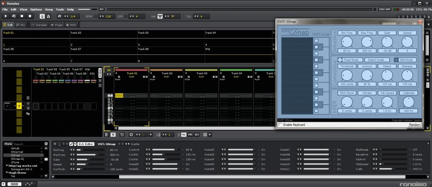The height and width of the screenshot is (187, 432).
Task: Click Track 02 header in pattern editor
Action: point(166,73)
